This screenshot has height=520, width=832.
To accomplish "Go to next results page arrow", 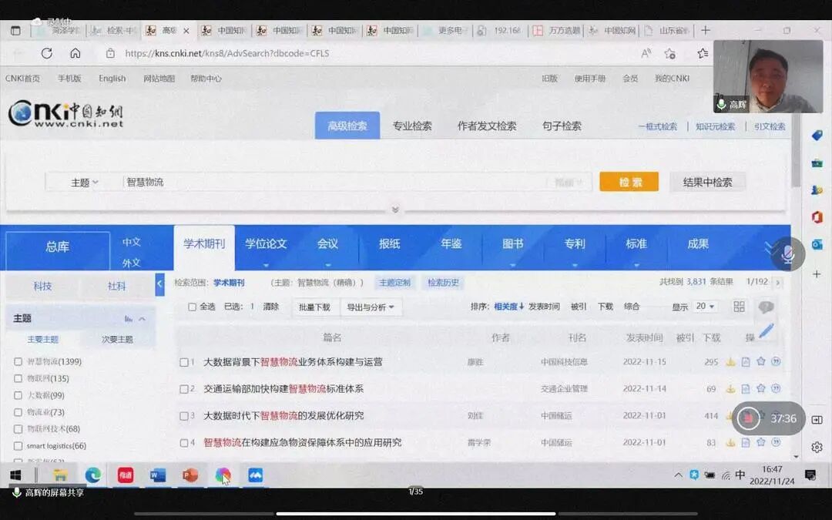I will click(778, 282).
